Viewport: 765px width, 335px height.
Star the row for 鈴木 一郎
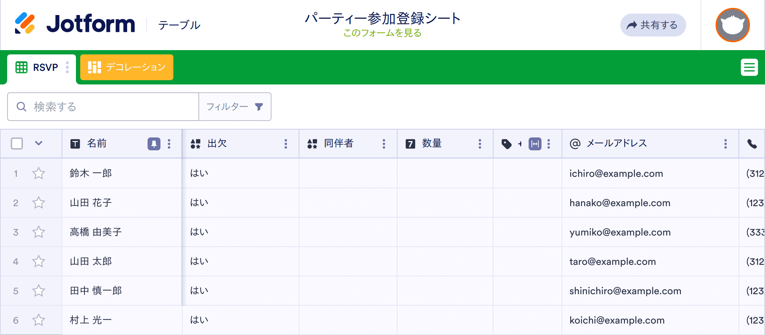(39, 174)
